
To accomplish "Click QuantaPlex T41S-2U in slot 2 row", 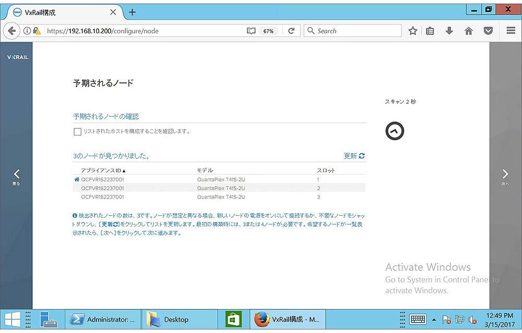I will [221, 188].
